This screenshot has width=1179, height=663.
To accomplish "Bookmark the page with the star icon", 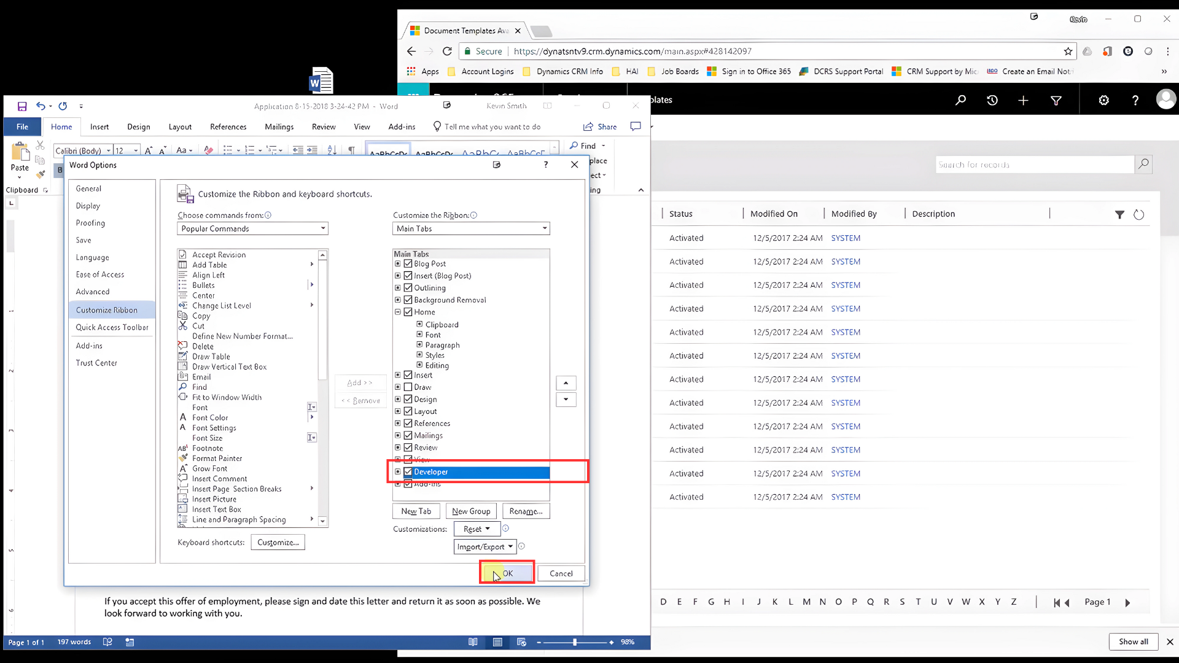I will click(x=1068, y=52).
